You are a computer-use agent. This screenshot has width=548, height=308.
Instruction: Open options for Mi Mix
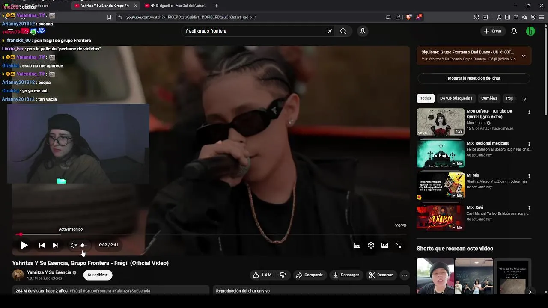click(529, 176)
